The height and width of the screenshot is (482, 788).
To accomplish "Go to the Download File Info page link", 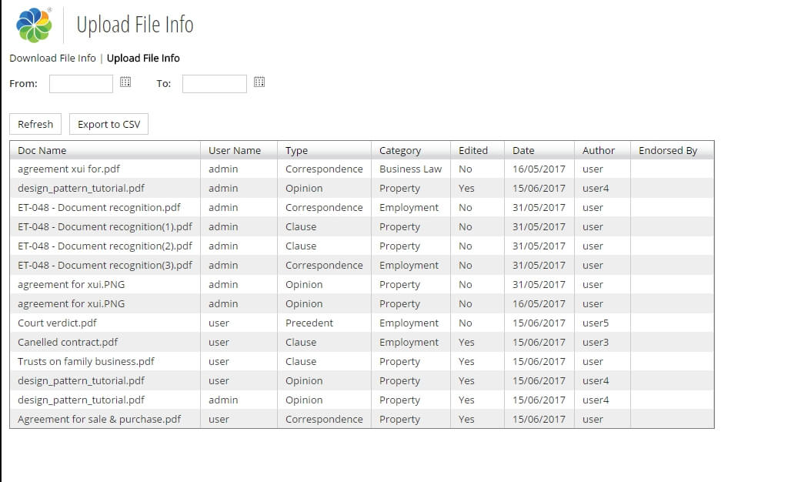I will point(52,59).
